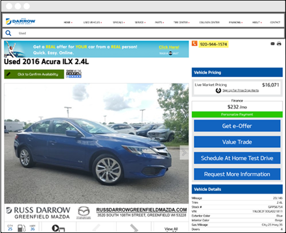Click the $232 /mo finance amount

pyautogui.click(x=237, y=107)
